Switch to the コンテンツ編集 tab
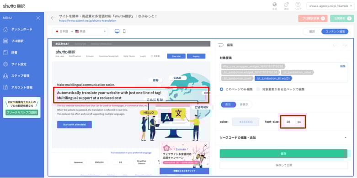This screenshot has width=357, height=178. click(335, 31)
